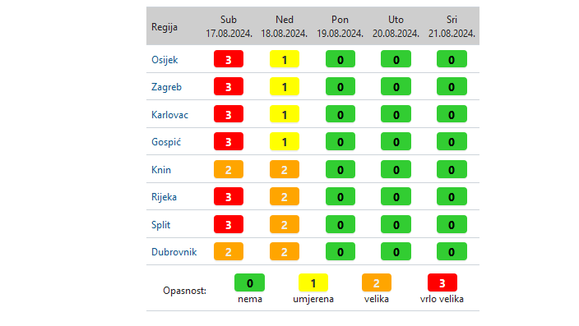
Task: Open the Knin region link
Action: point(161,170)
